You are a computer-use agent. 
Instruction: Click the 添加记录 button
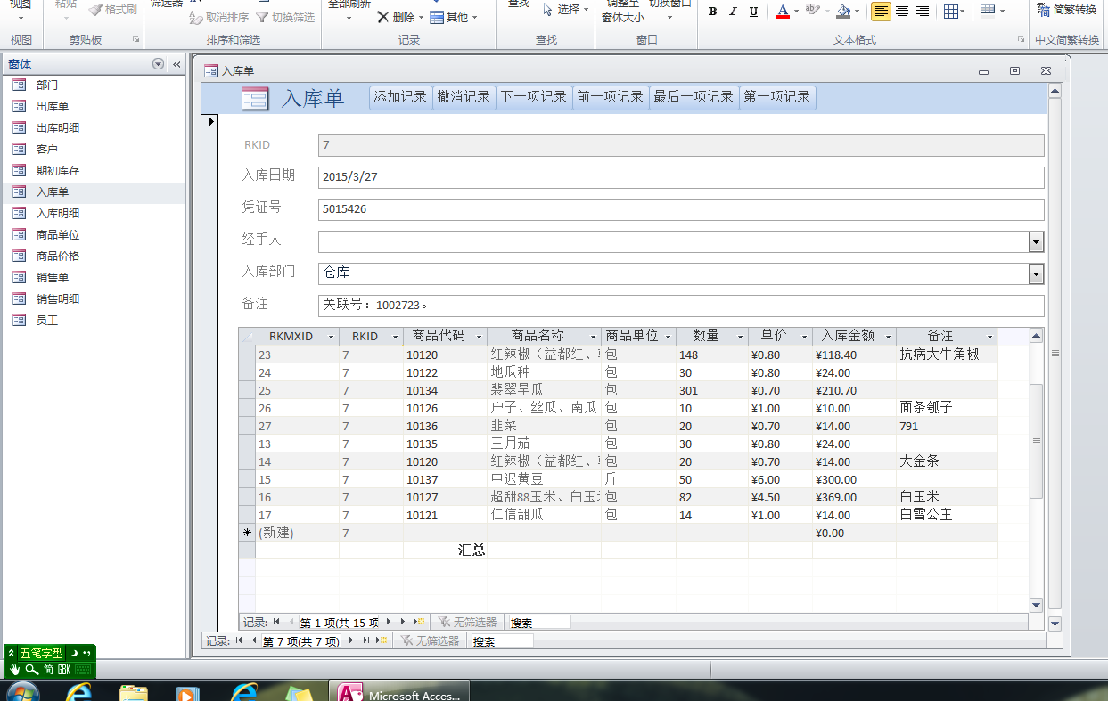pyautogui.click(x=400, y=97)
